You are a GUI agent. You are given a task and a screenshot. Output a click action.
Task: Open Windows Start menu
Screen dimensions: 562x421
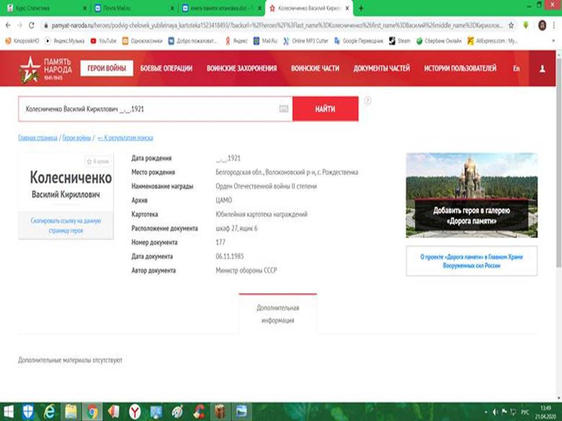tap(8, 412)
